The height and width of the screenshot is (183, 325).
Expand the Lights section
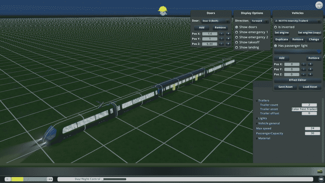coord(262,118)
